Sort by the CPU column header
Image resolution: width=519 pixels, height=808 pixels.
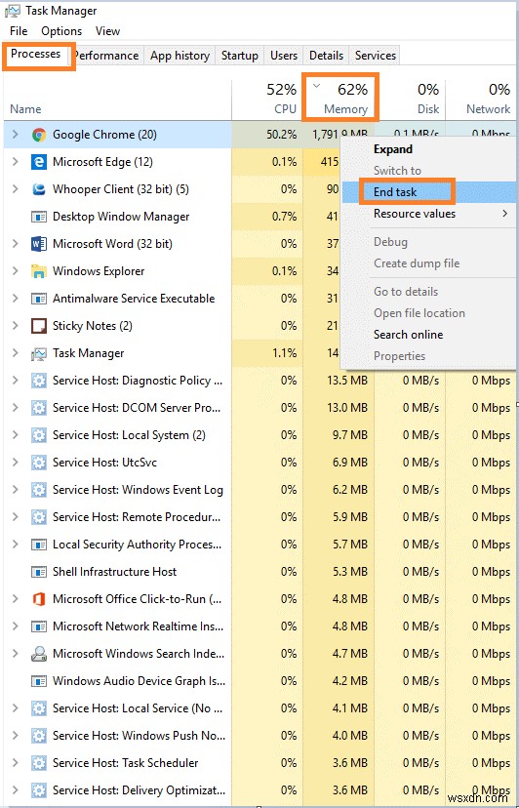(x=267, y=100)
